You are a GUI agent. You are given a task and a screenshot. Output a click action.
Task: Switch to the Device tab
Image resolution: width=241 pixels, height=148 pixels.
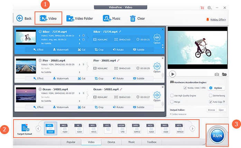point(111,142)
